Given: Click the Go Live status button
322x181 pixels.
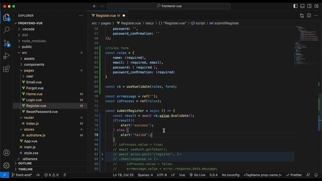Looking at the screenshot, I should [x=197, y=175].
